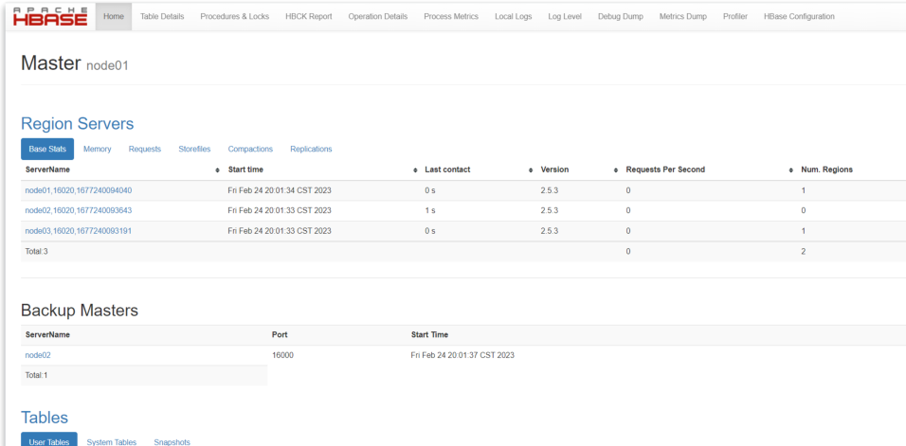
Task: Switch to the Storefiles tab
Action: coord(194,149)
